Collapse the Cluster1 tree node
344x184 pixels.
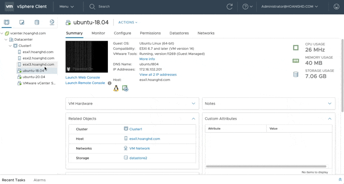point(10,46)
